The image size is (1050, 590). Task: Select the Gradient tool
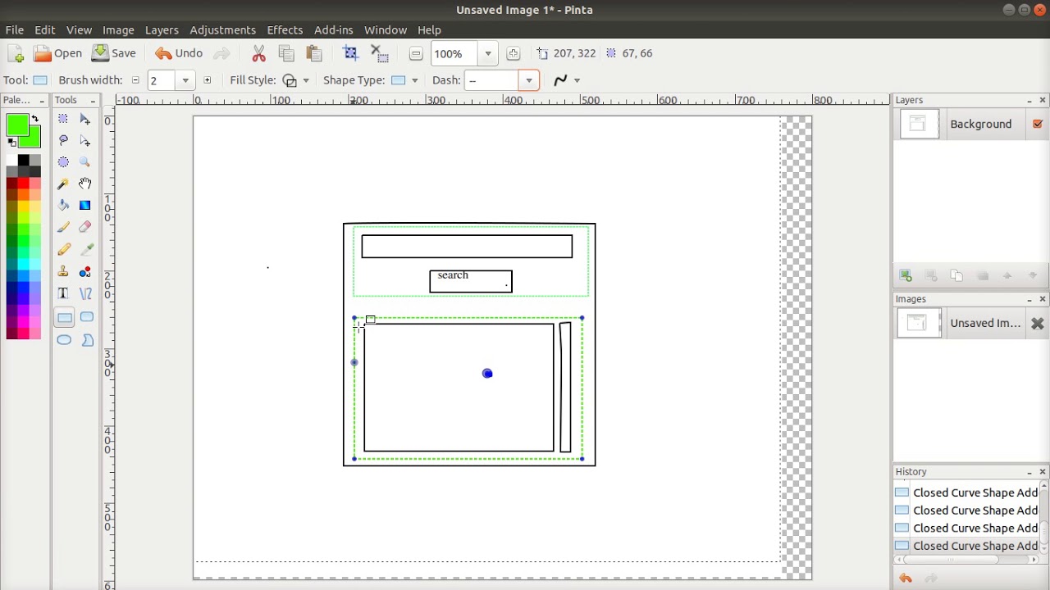tap(85, 205)
